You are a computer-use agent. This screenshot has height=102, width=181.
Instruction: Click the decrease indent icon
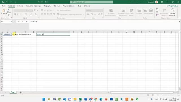[51, 14]
